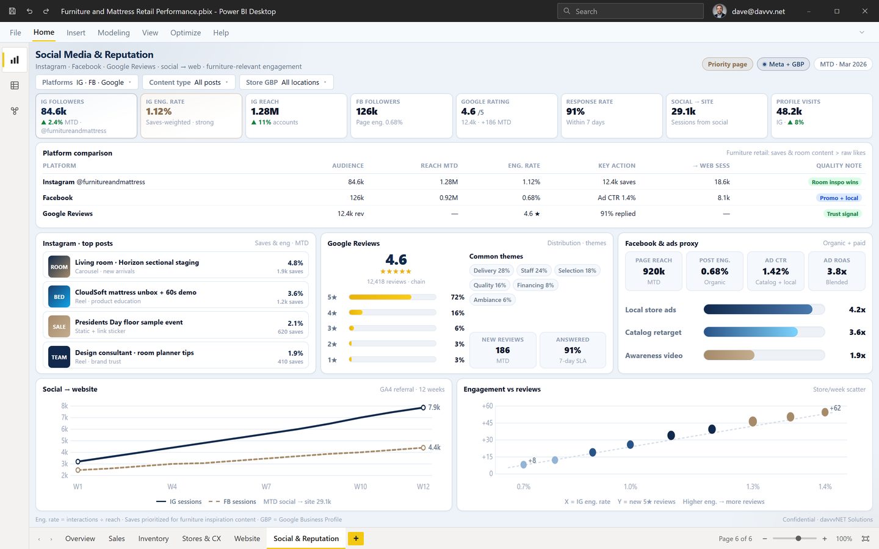The image size is (879, 549).
Task: Click the TEAM post thumbnail icon
Action: point(59,357)
